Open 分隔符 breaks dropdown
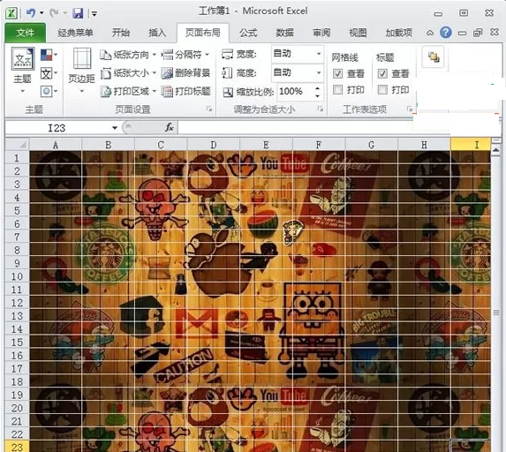Screen dimensions: 506x452 (x=185, y=55)
